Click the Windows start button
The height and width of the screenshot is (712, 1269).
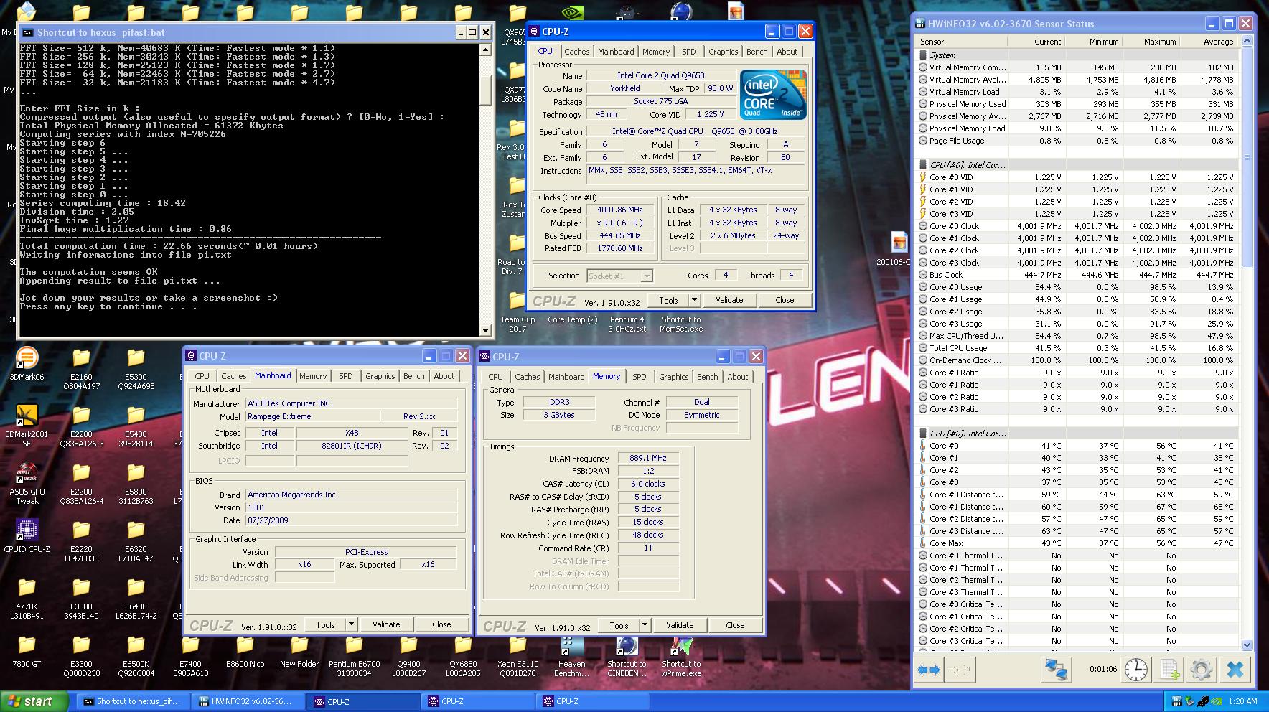34,701
